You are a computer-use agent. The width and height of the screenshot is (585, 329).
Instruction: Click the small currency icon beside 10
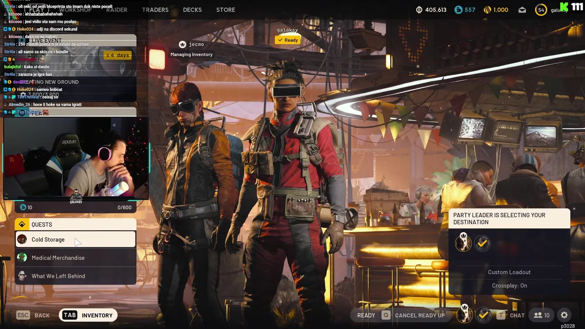pyautogui.click(x=23, y=207)
